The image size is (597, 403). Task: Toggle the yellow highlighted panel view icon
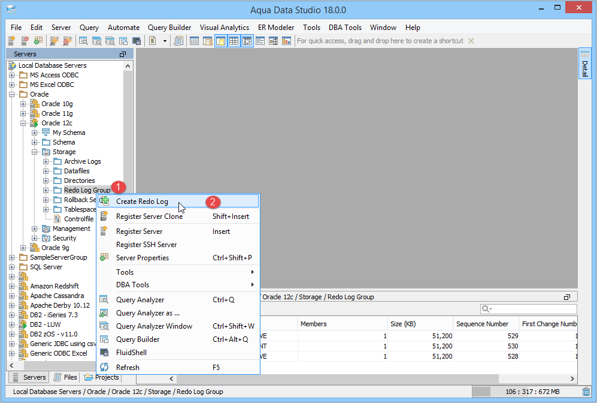click(x=221, y=41)
